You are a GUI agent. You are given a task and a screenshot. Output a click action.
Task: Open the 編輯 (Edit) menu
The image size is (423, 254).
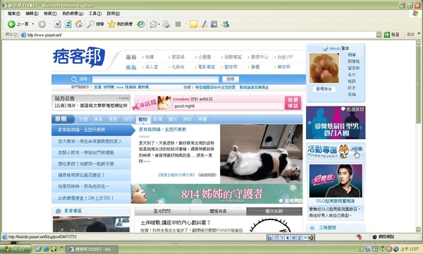click(32, 13)
